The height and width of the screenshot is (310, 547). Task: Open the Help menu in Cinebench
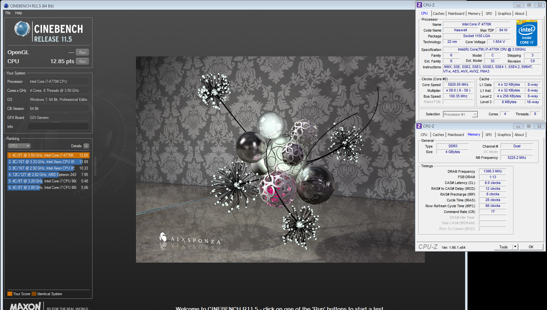coord(18,13)
